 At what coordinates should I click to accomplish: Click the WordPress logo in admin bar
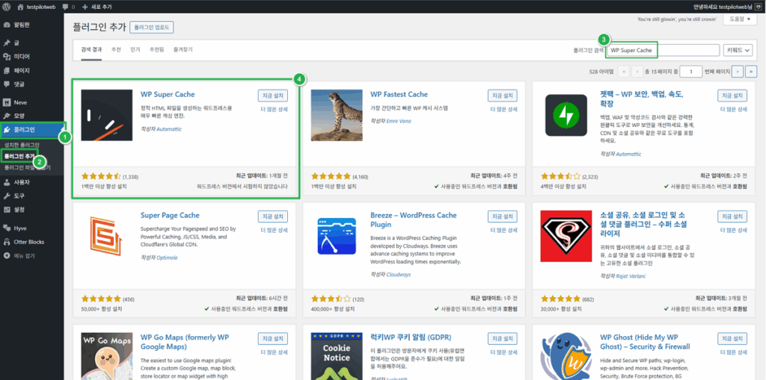coord(7,7)
